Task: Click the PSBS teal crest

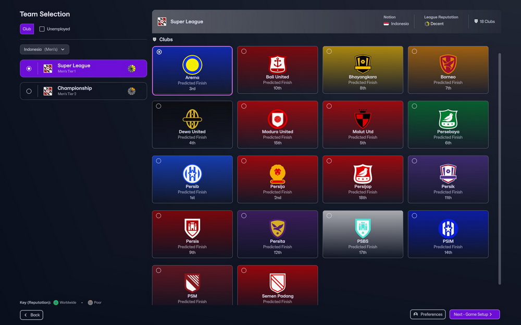Action: coord(363,229)
